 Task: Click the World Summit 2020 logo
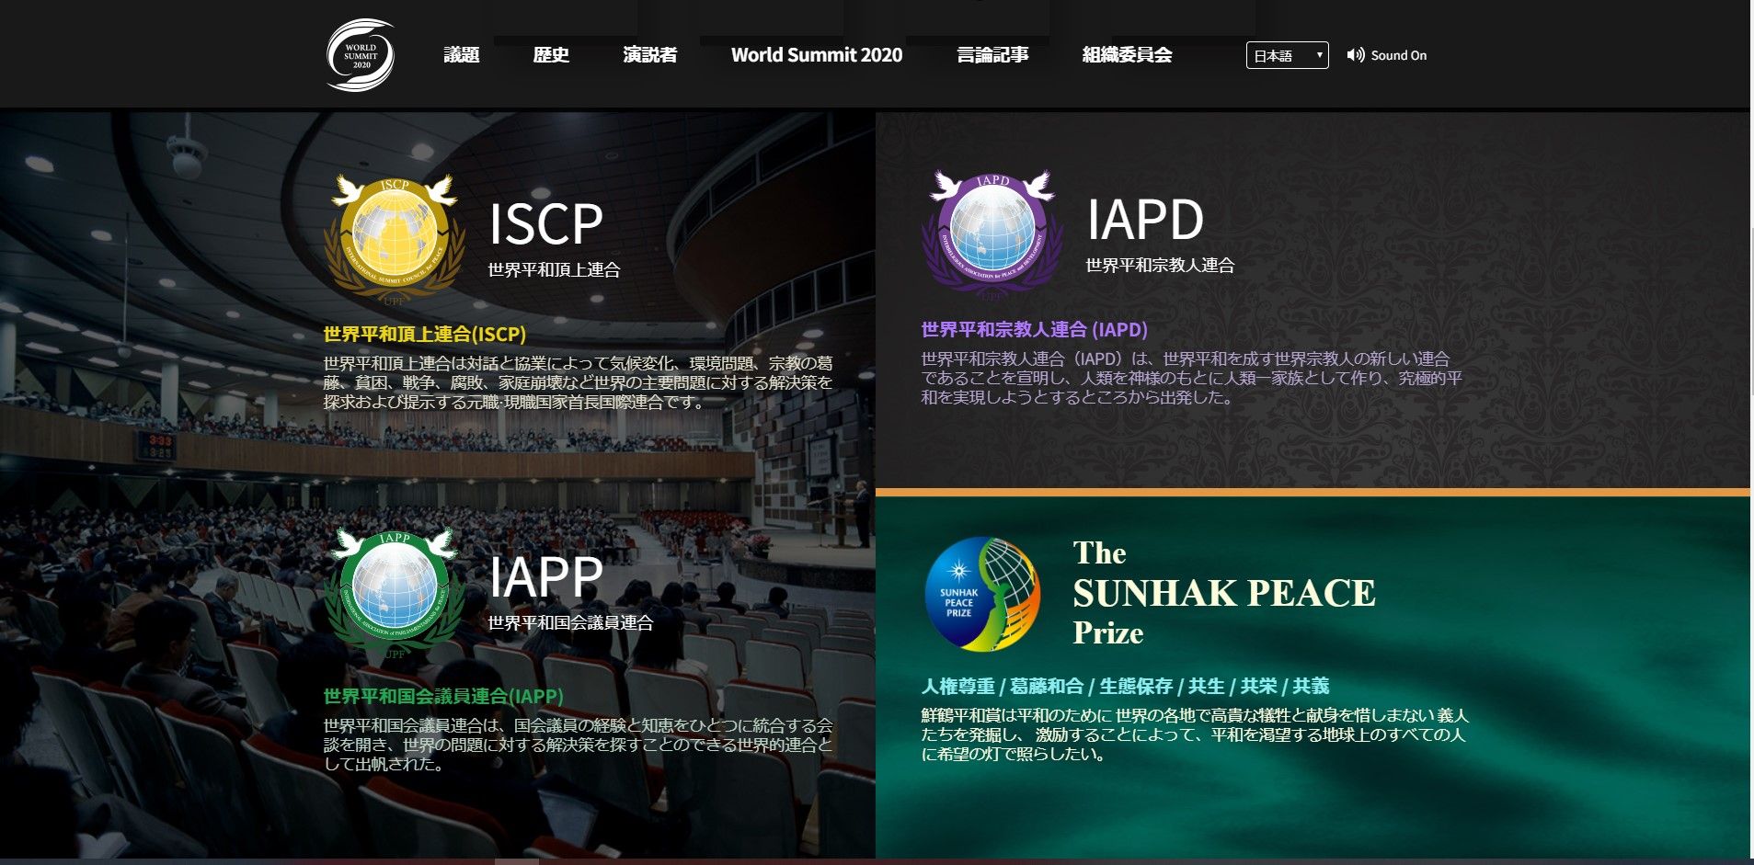tap(361, 55)
